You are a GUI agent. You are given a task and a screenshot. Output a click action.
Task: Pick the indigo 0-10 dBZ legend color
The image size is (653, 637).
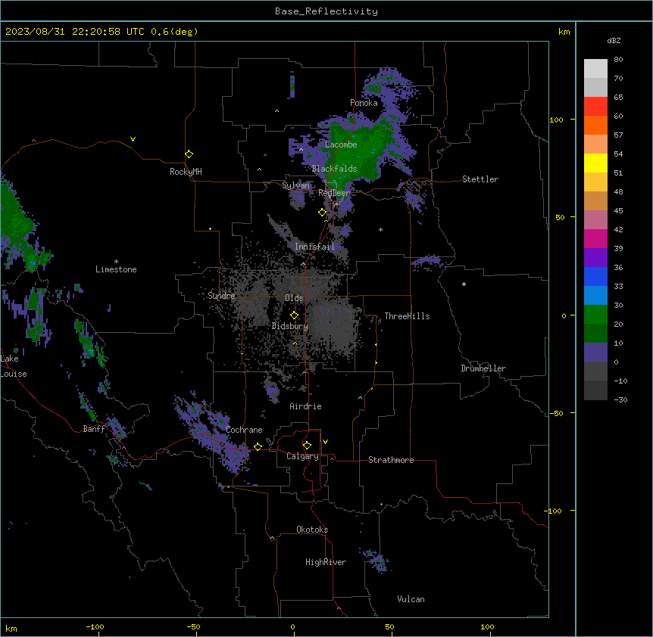(x=595, y=353)
